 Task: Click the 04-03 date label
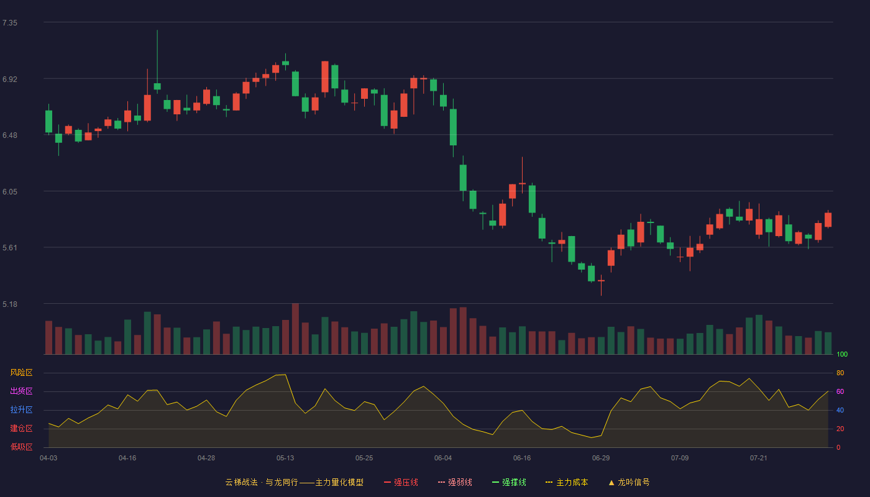pos(48,458)
